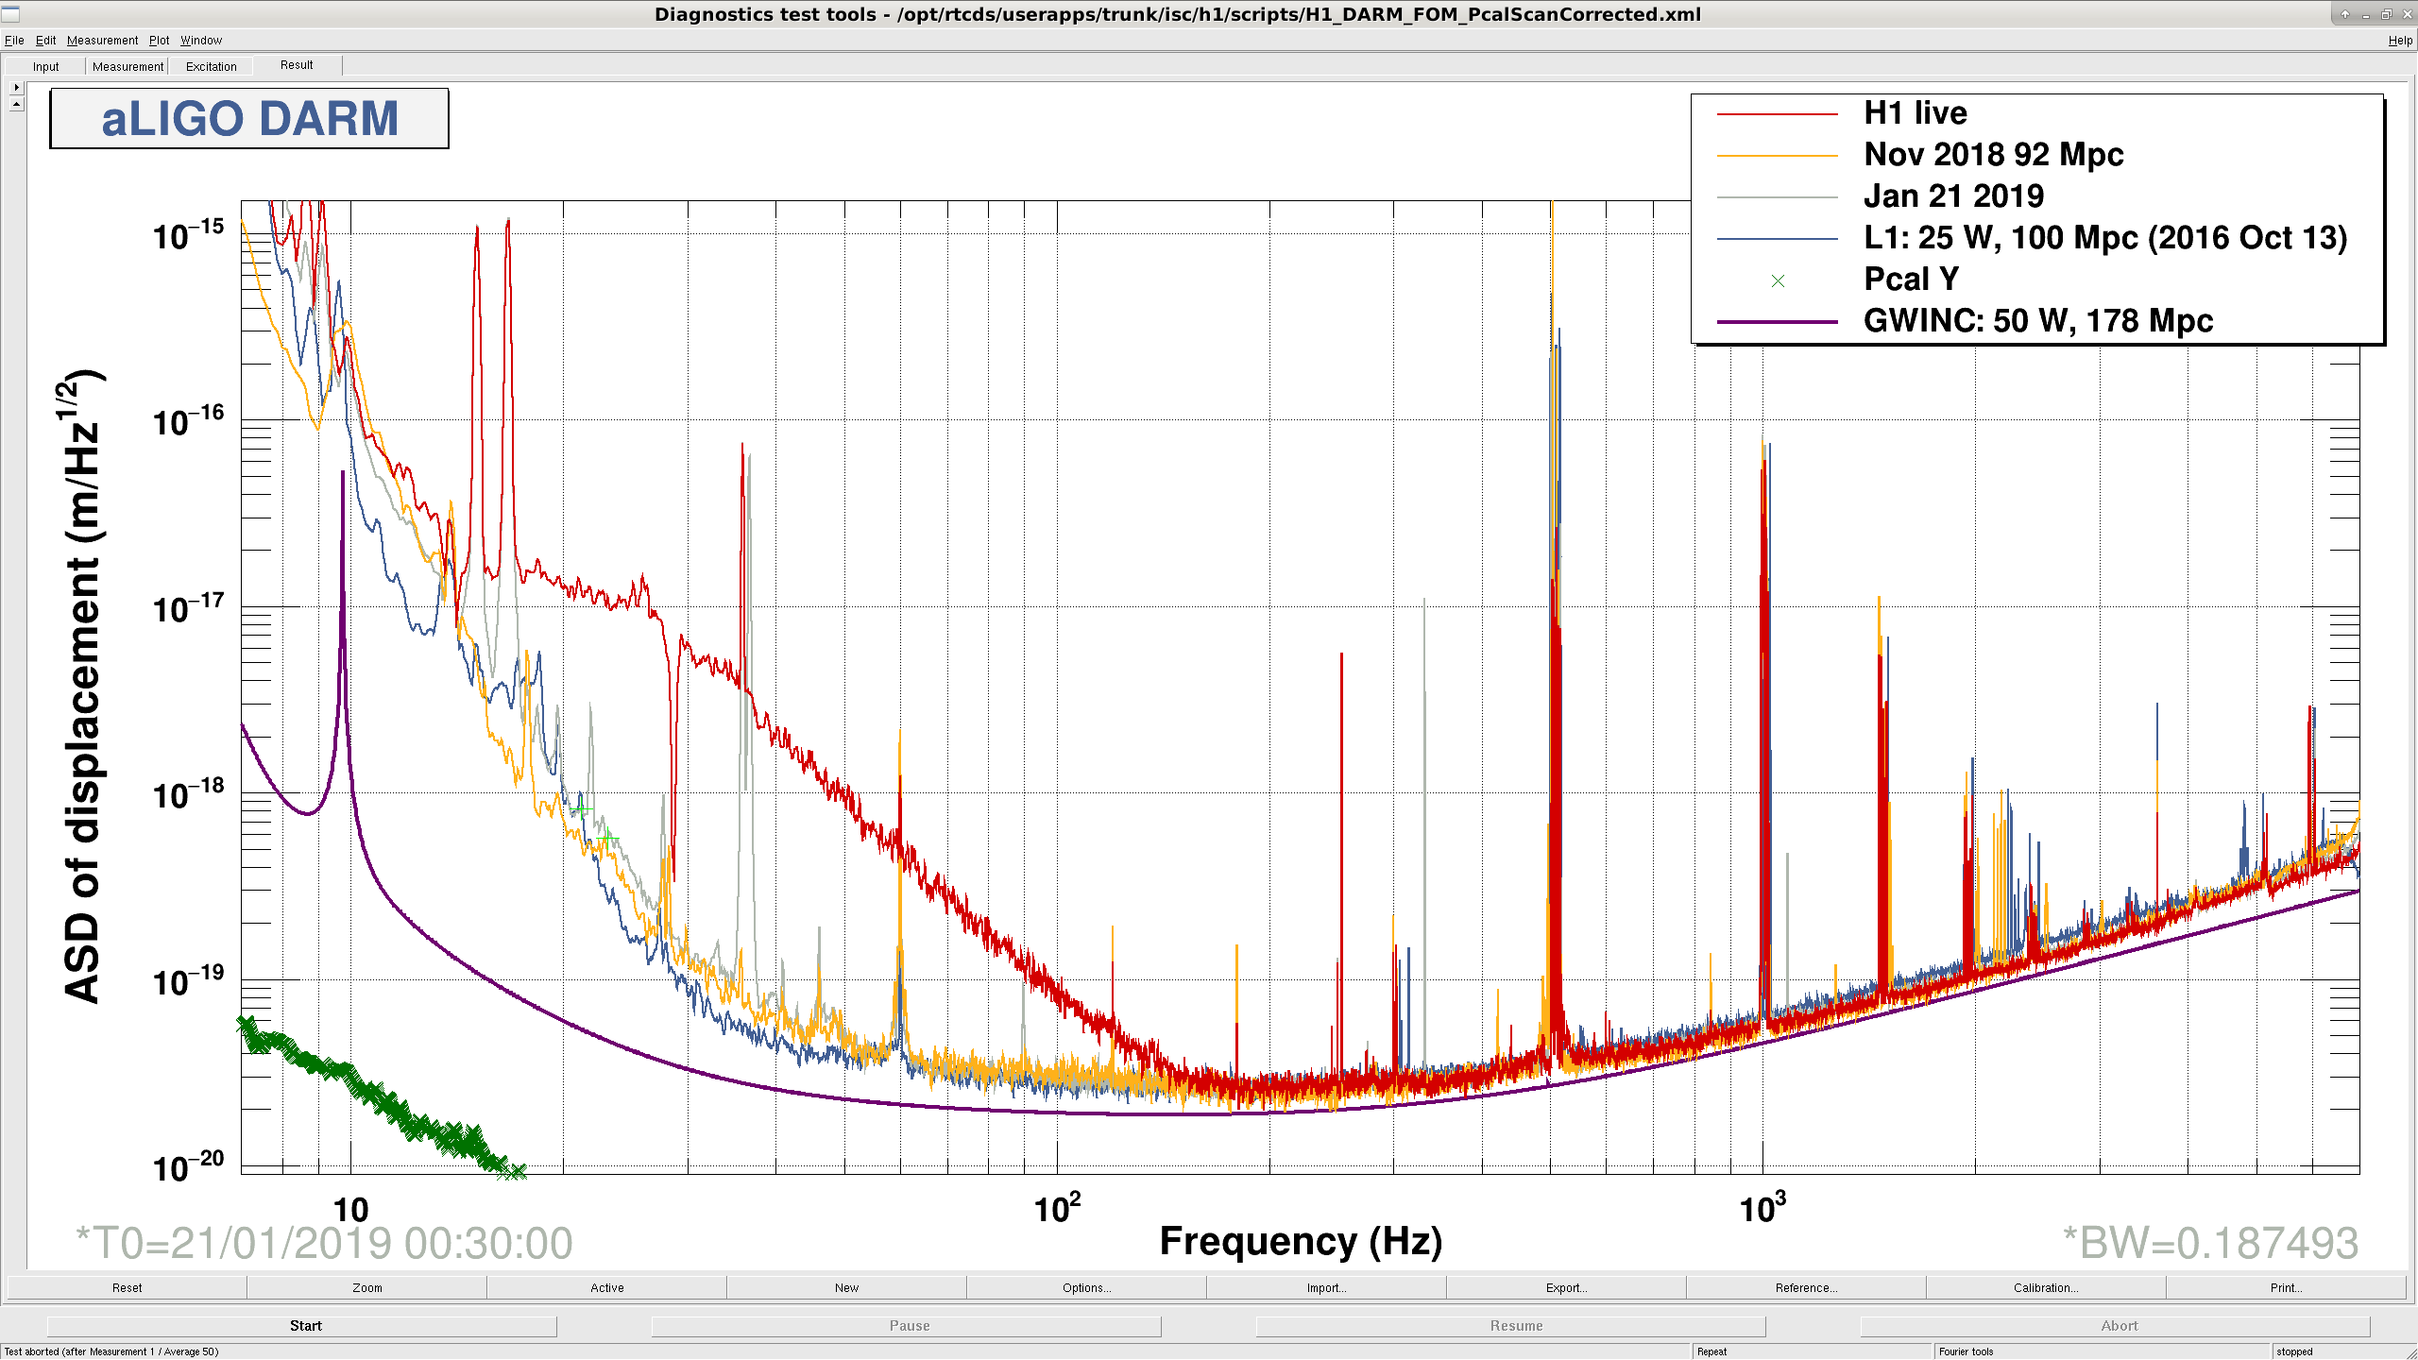Click the Pcal Y cross marker in legend
The width and height of the screenshot is (2418, 1360).
click(x=1778, y=280)
